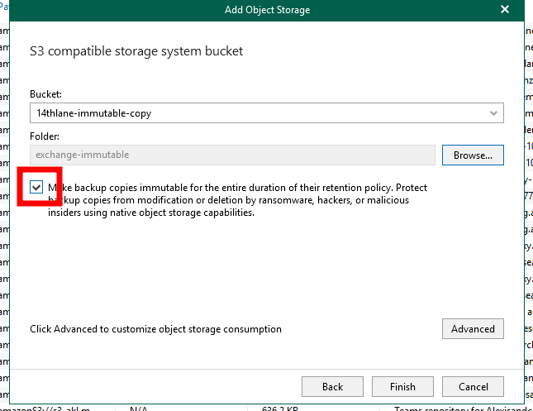Click the Click Advanced to customize hint text
Screen dimensions: 533x411
[155, 329]
